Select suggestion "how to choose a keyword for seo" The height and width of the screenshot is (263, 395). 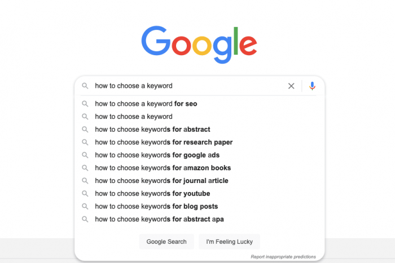click(x=200, y=104)
